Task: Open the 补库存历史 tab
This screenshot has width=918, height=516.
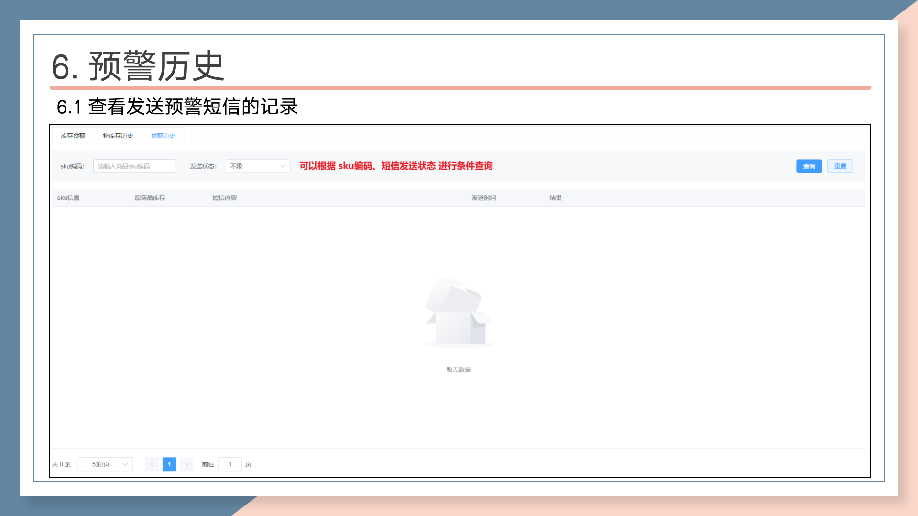Action: 118,136
